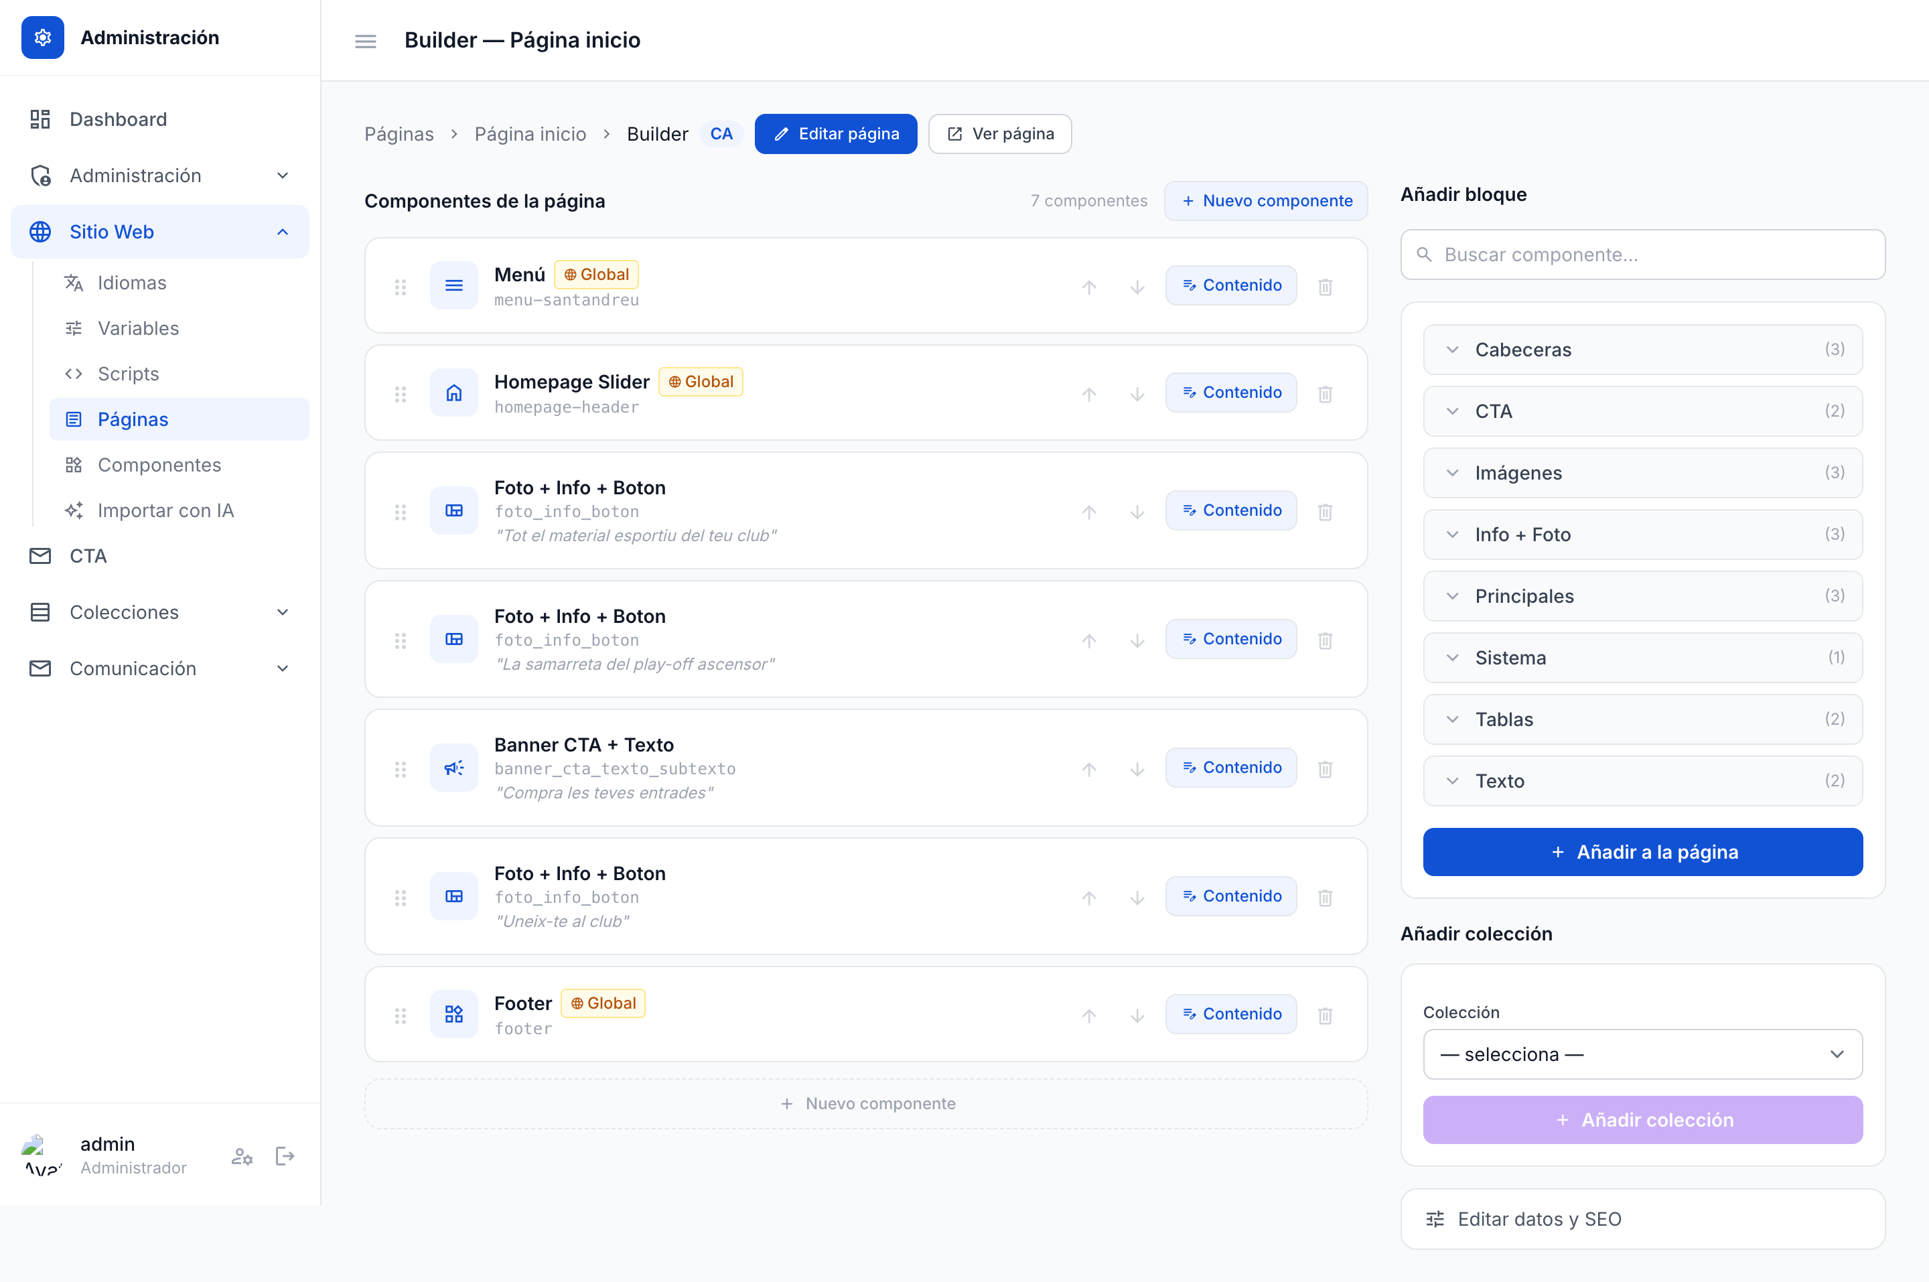The width and height of the screenshot is (1929, 1282).
Task: Click the Footer component type icon
Action: coord(453,1015)
